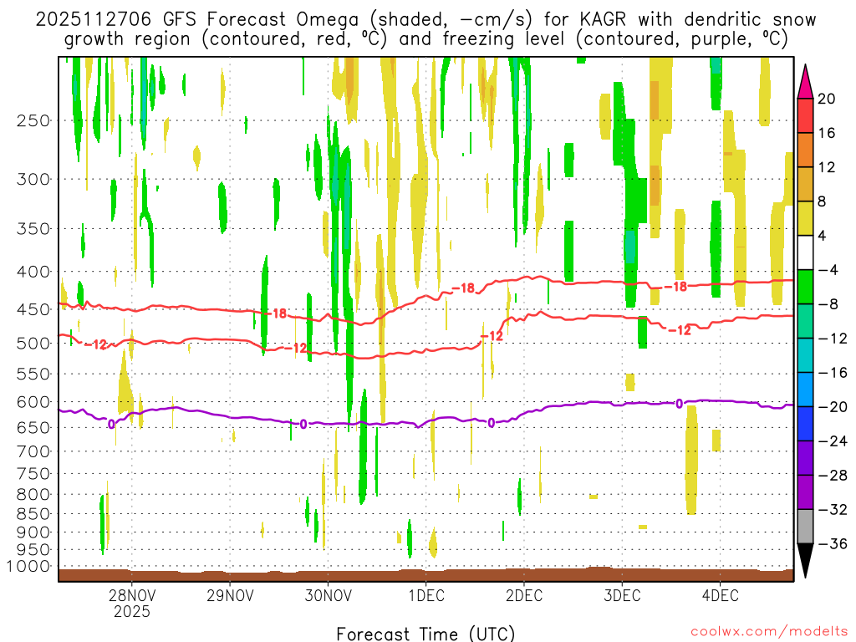Select the gray -32-to--36 colorbar swatch
Screen dimensions: 856x642
pyautogui.click(x=805, y=527)
